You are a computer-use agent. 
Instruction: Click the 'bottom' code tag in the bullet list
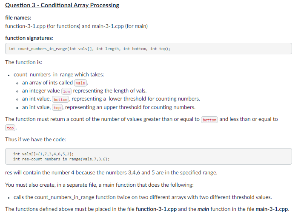click(60, 99)
